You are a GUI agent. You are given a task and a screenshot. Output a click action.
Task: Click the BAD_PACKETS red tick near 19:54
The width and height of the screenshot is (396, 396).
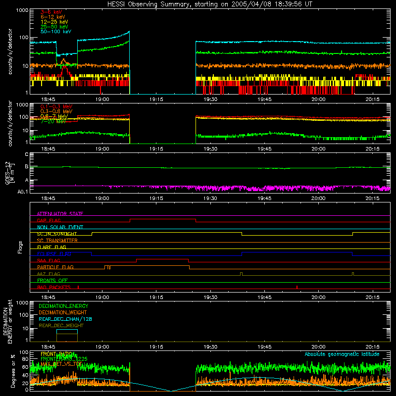(x=297, y=287)
